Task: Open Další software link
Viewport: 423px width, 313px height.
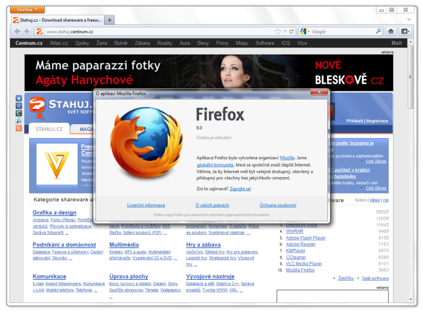Action: (375, 279)
